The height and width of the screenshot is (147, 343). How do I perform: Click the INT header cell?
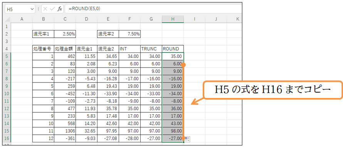[x=130, y=49]
